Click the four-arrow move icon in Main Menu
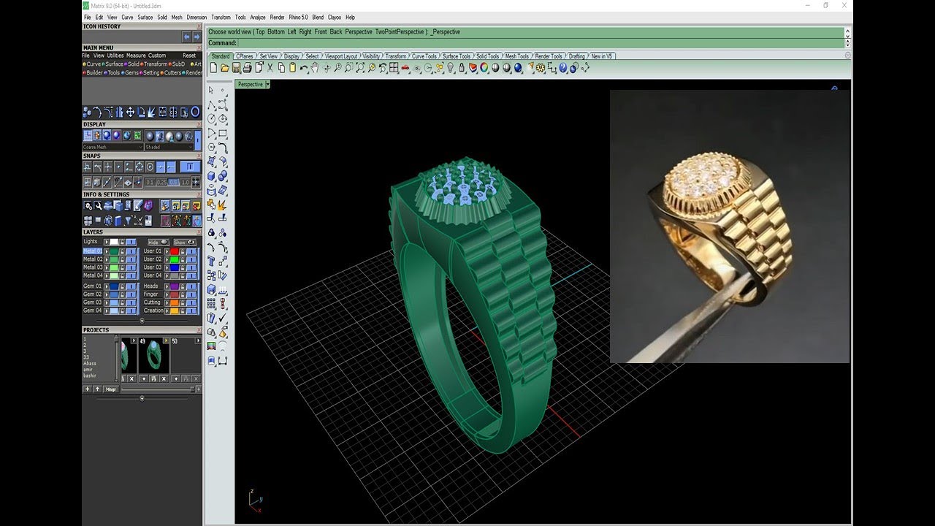Image resolution: width=935 pixels, height=526 pixels. [x=130, y=112]
